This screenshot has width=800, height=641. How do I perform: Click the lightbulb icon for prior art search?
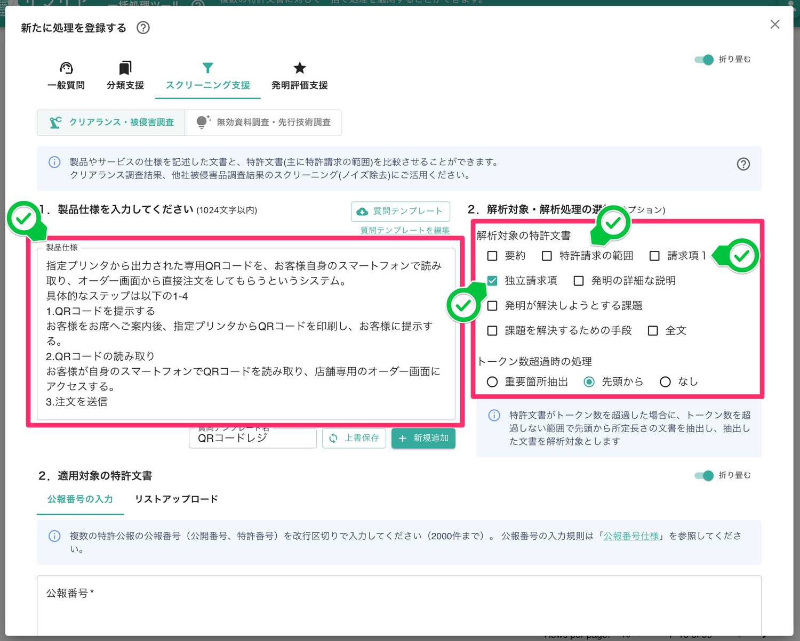pos(203,122)
